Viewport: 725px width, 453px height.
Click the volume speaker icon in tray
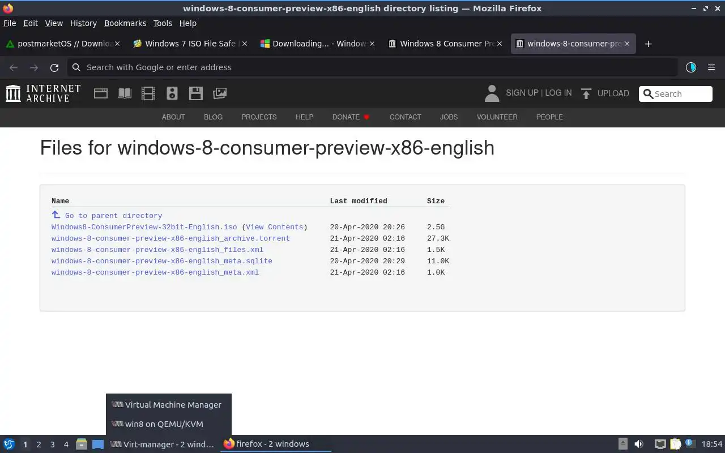click(639, 444)
